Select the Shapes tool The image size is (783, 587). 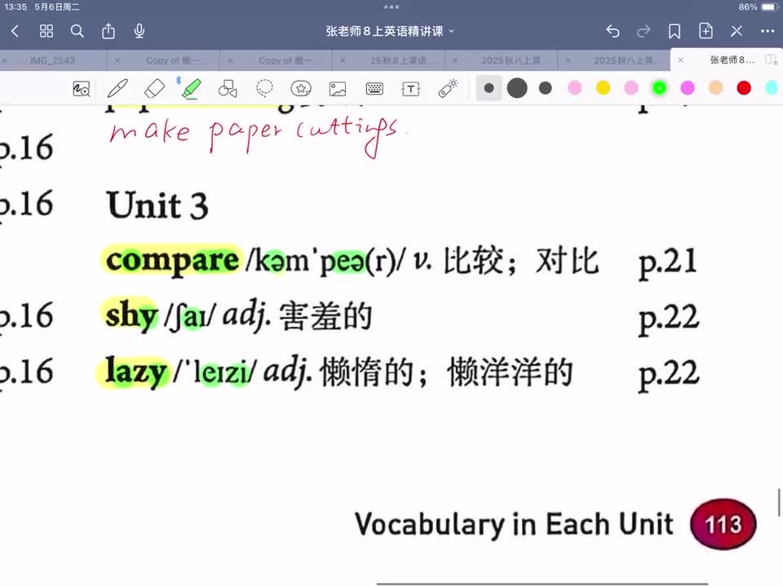(228, 89)
